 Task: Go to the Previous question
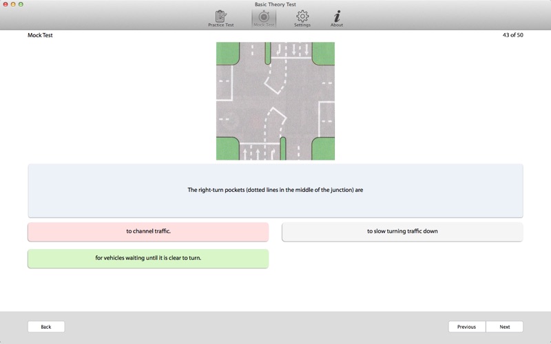[467, 326]
